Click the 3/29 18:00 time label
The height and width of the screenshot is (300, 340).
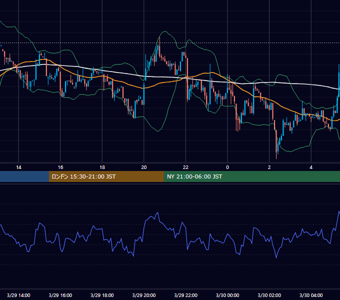click(102, 295)
